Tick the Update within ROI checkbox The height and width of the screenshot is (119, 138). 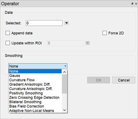click(x=8, y=43)
